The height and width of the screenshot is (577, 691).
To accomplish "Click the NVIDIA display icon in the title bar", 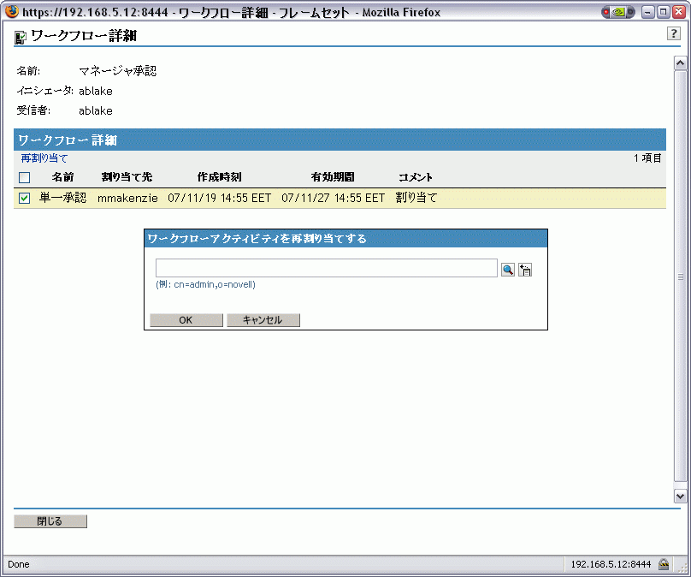I will (617, 12).
